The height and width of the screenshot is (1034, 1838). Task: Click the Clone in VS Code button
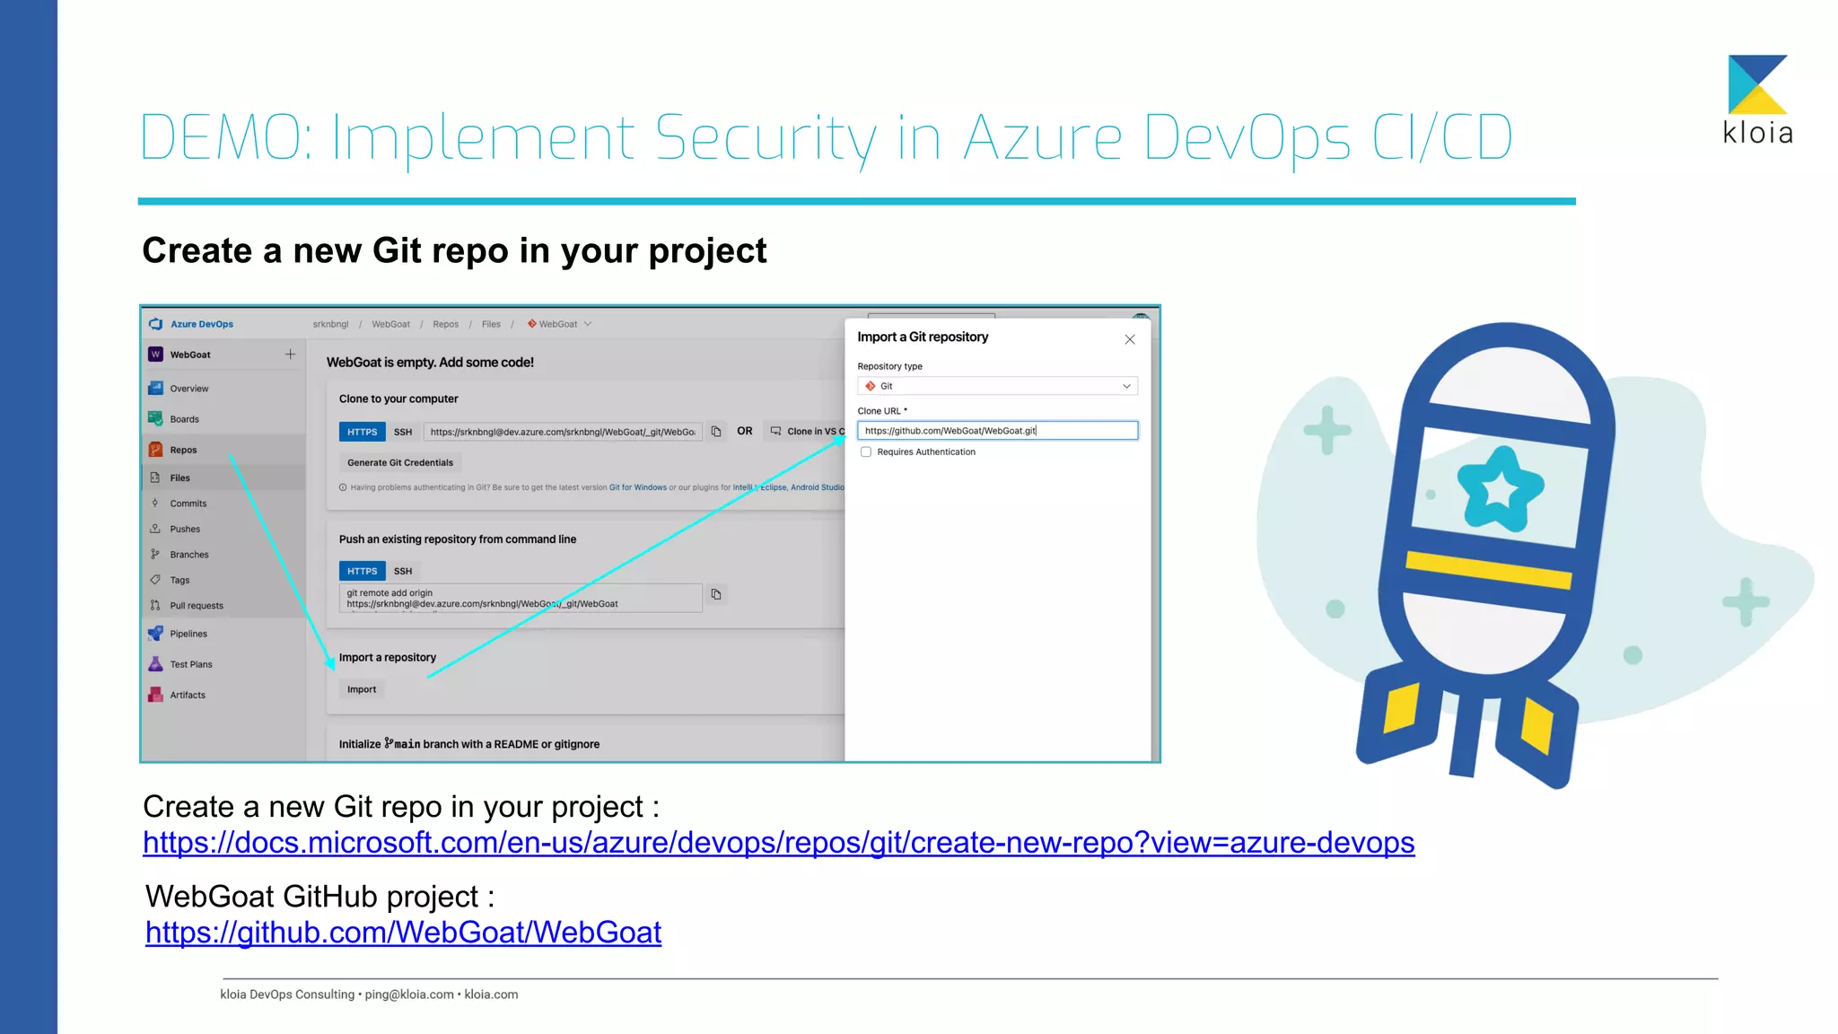pos(806,432)
